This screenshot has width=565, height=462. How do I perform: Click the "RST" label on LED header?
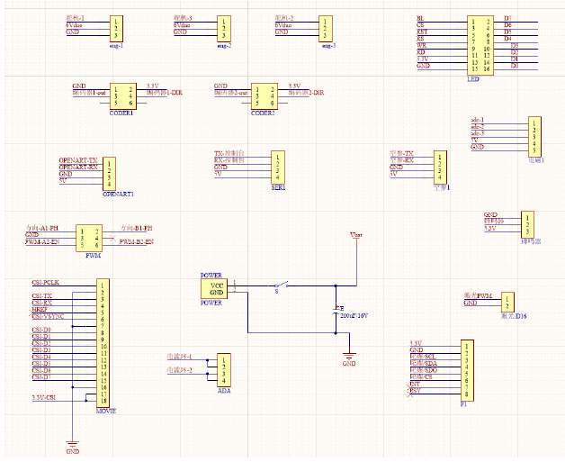pyautogui.click(x=422, y=32)
